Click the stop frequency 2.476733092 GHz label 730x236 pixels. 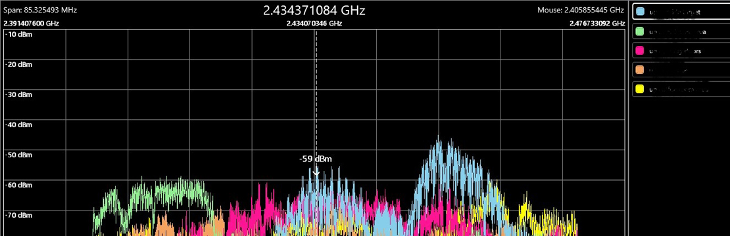597,23
